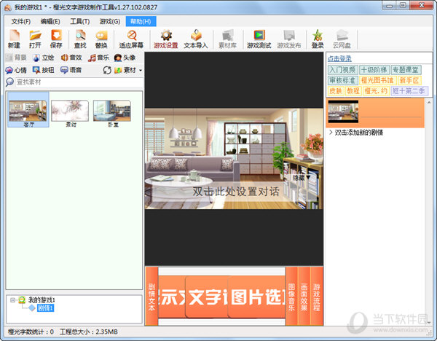This screenshot has height=341, width=437.
Task: Click the 登录 (Login) toolbar icon
Action: click(318, 39)
